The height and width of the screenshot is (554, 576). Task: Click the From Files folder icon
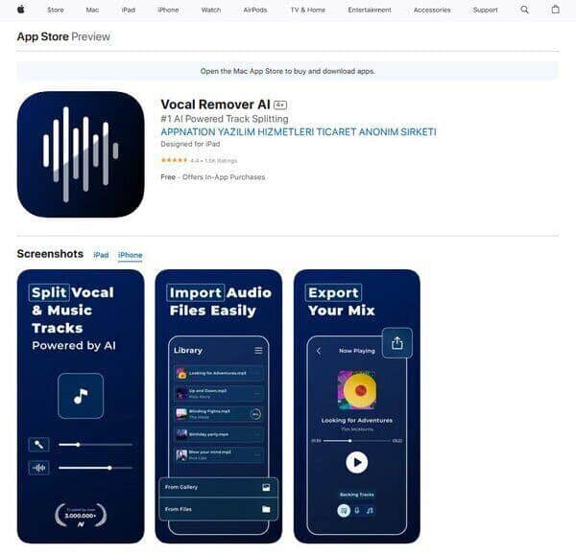click(266, 509)
